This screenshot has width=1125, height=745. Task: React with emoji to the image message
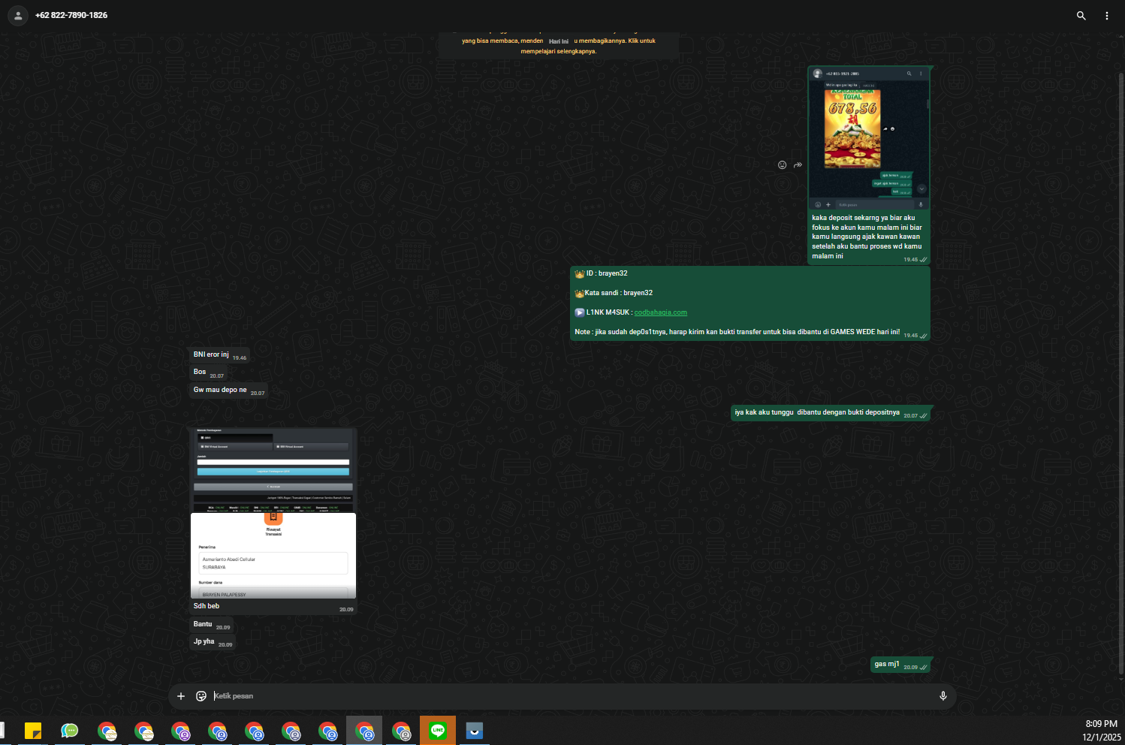[x=782, y=165]
